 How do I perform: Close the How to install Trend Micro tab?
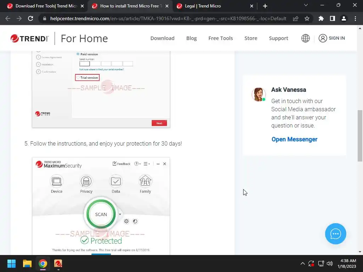click(x=167, y=6)
